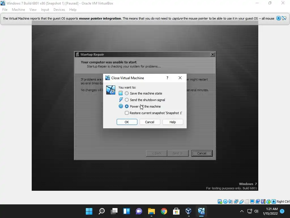
Task: Click Cancel in Startup Repair window
Action: click(202, 153)
